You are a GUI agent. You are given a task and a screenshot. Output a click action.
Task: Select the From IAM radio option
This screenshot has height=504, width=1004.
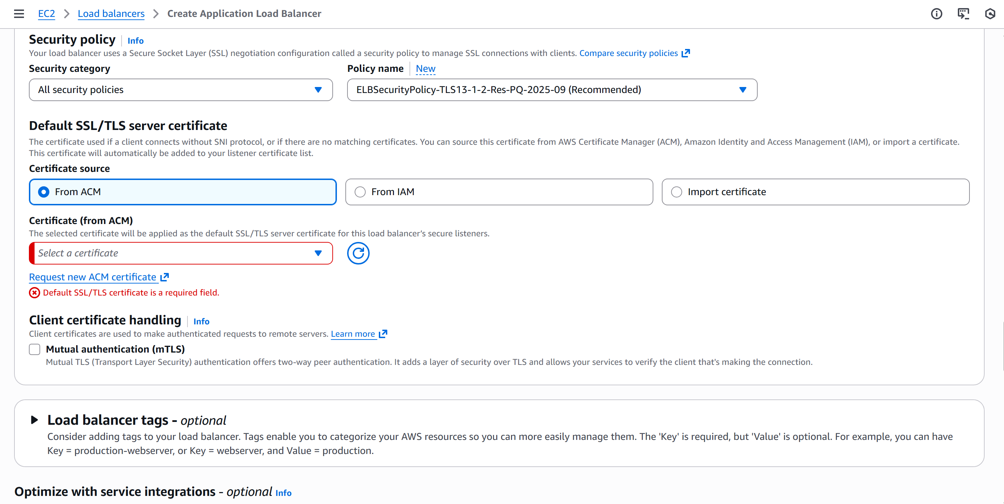[360, 192]
